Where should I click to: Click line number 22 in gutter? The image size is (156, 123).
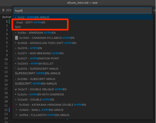tap(6, 110)
